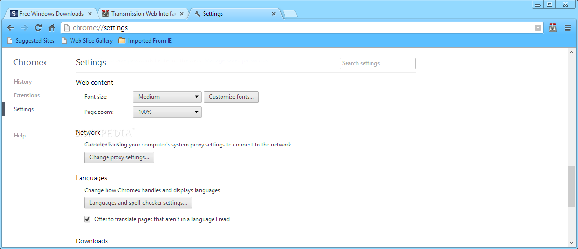This screenshot has height=249, width=578.
Task: Click the Network section heading
Action: click(x=88, y=133)
